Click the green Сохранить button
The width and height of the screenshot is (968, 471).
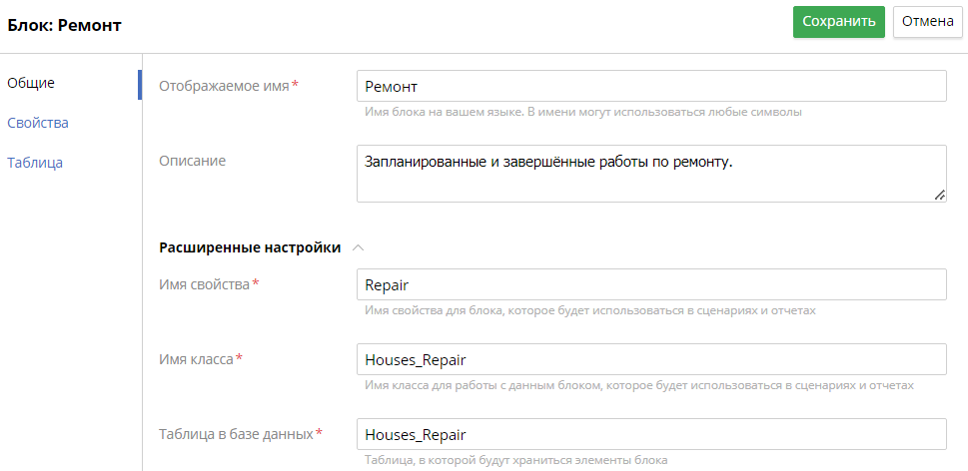(838, 22)
